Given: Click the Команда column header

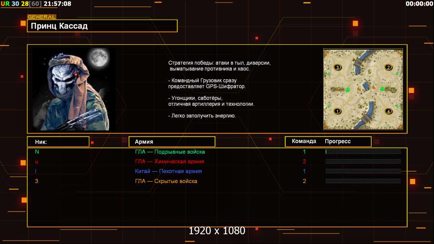Looking at the screenshot, I should click(x=304, y=141).
